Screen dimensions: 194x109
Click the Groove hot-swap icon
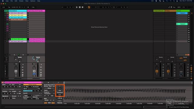tap(18, 96)
